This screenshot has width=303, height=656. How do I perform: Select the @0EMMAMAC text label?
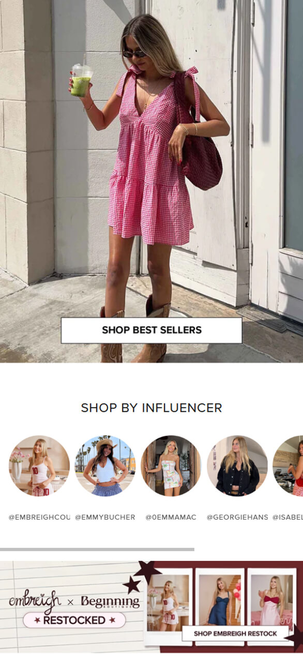click(171, 517)
